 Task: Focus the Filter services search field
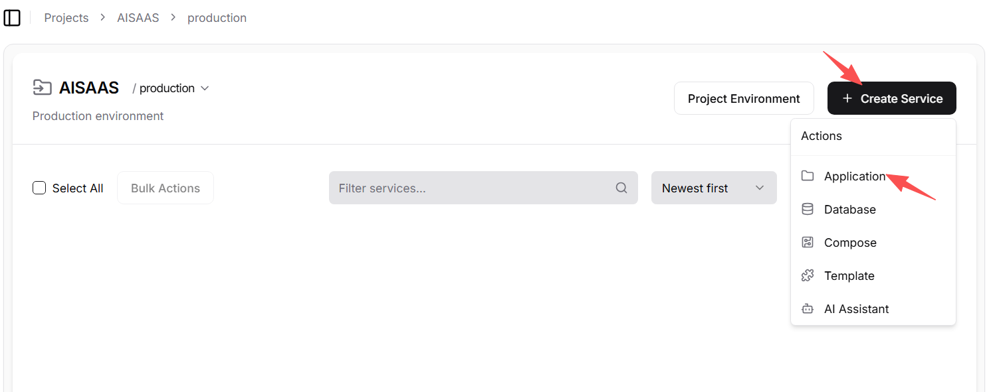[472, 188]
